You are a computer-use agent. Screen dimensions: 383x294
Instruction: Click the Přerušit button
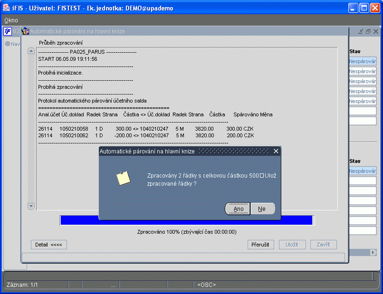pos(260,245)
